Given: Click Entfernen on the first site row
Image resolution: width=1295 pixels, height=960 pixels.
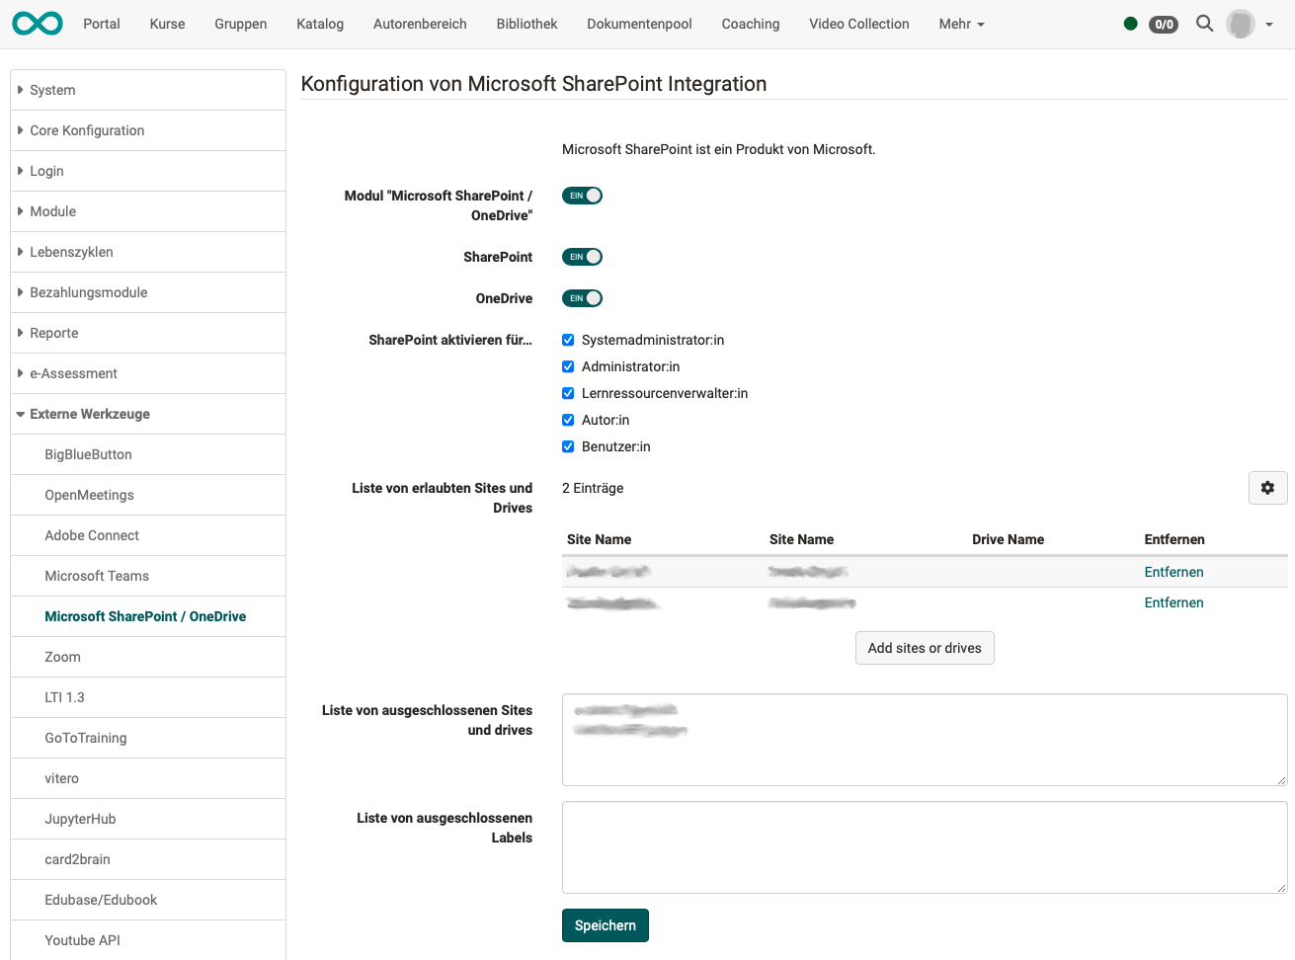Looking at the screenshot, I should [1174, 571].
